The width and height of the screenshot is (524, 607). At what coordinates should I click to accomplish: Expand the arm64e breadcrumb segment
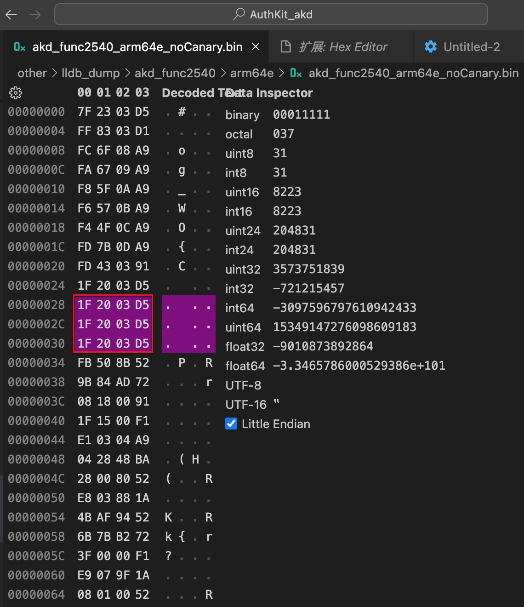pos(252,73)
